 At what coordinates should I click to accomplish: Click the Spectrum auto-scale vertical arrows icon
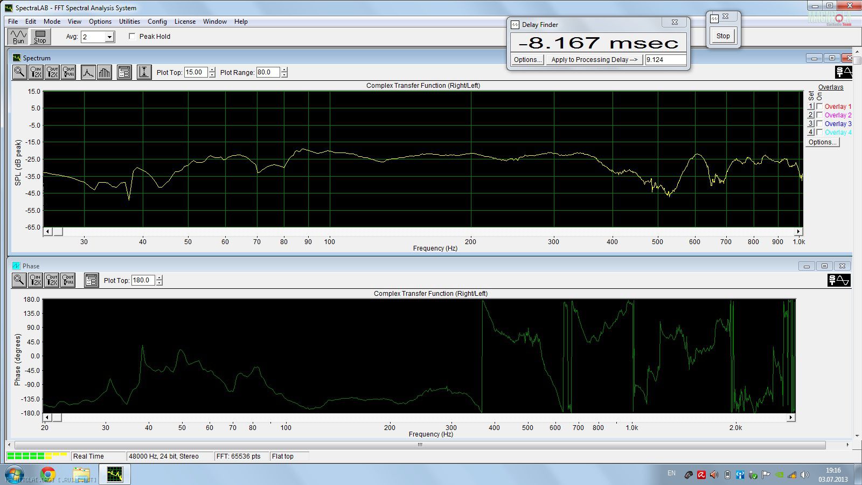click(144, 72)
